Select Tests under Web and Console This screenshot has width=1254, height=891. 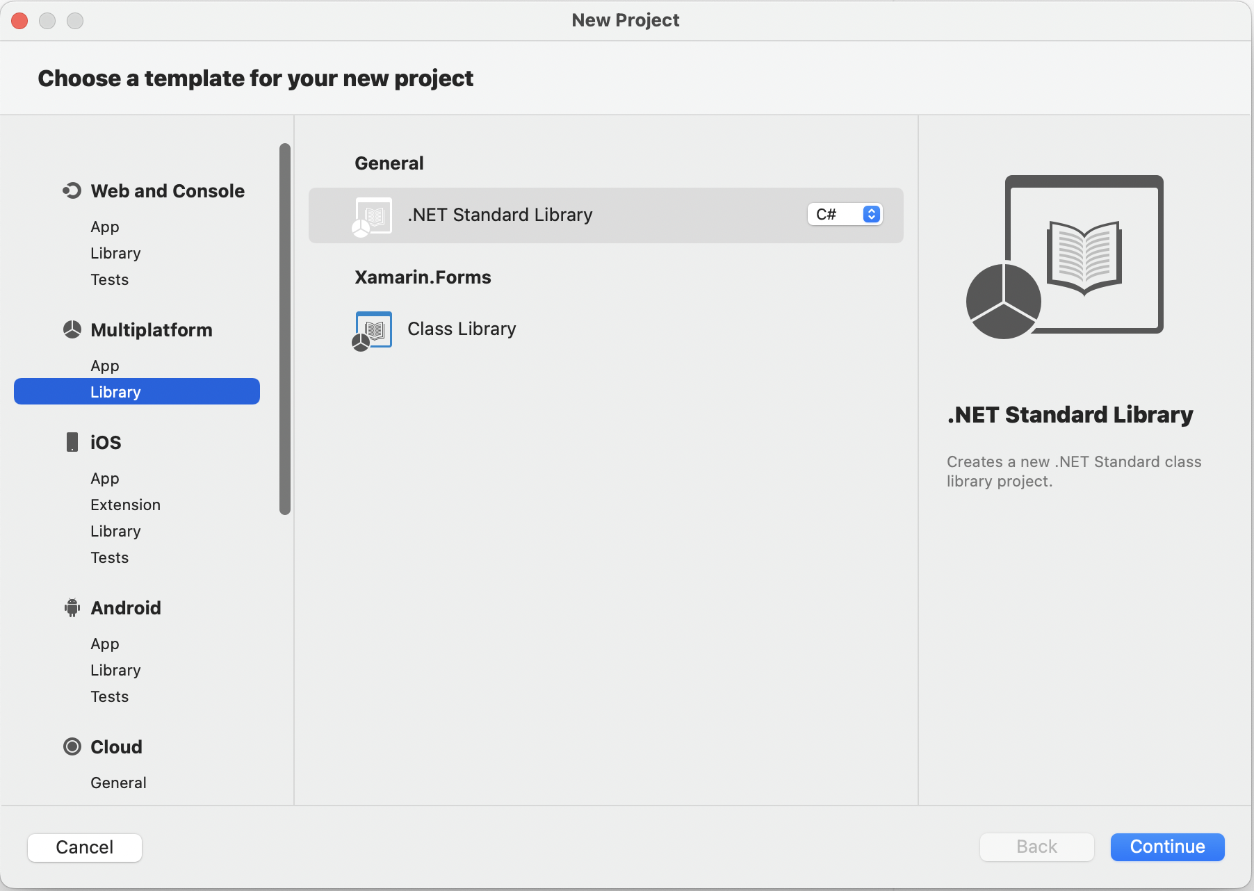[110, 279]
